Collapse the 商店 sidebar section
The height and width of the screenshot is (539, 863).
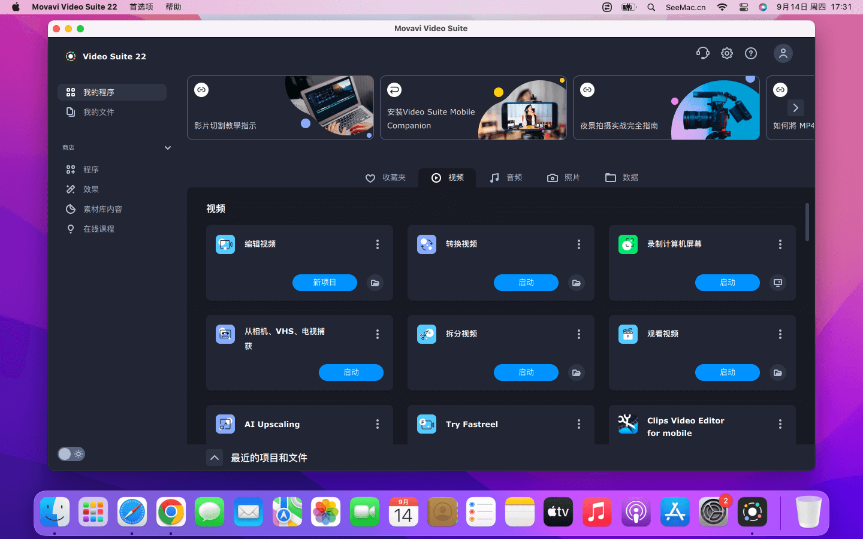pos(168,148)
